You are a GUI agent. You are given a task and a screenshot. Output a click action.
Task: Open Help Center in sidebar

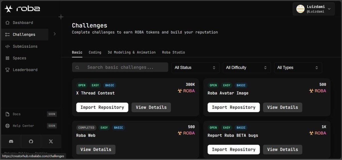(23, 126)
